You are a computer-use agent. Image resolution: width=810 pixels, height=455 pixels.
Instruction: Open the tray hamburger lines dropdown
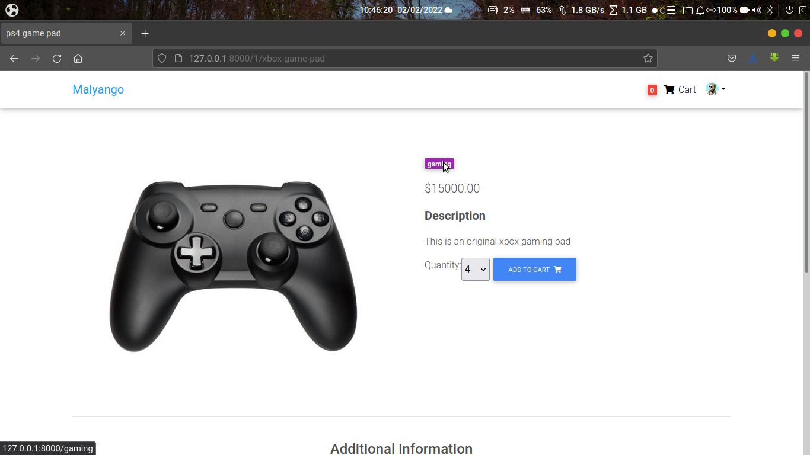coord(671,9)
